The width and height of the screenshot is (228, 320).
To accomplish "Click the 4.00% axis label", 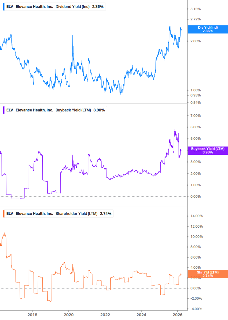I will (x=195, y=267).
